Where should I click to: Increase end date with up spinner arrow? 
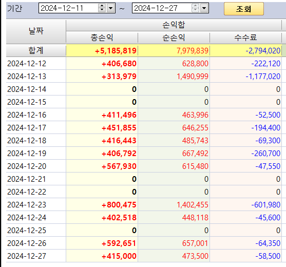tap(195, 6)
